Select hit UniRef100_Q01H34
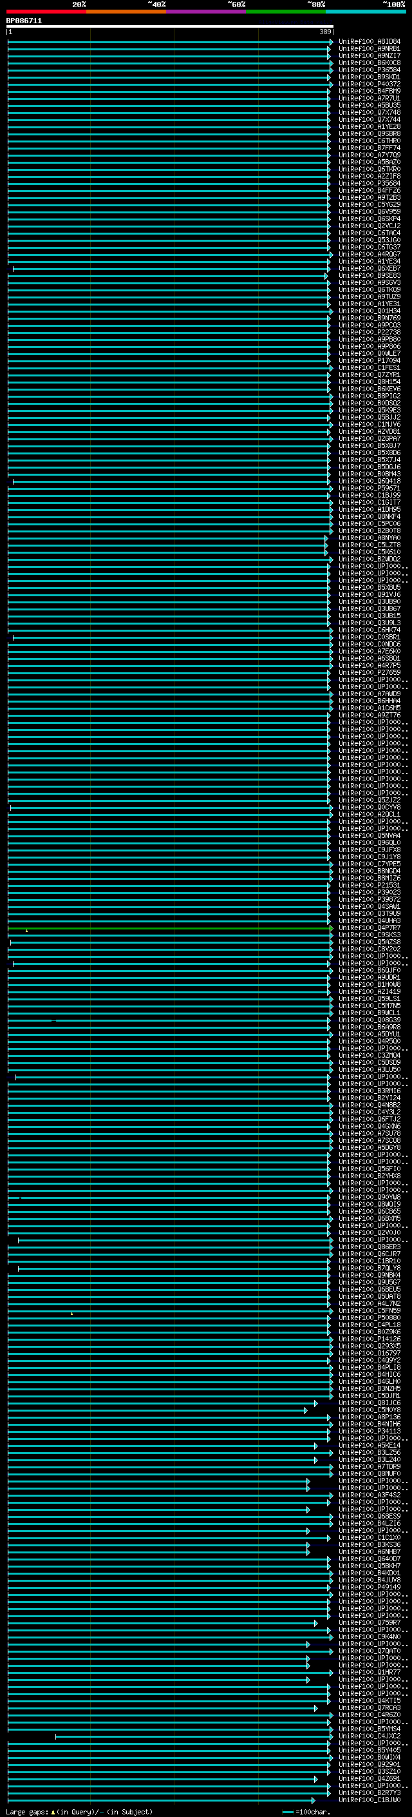 369,311
